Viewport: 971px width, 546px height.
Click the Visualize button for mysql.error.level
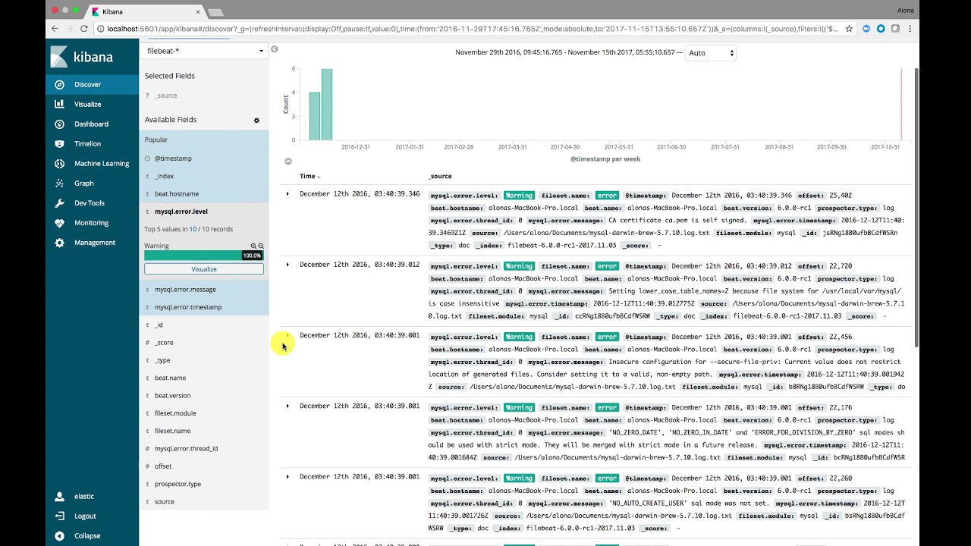(x=203, y=268)
